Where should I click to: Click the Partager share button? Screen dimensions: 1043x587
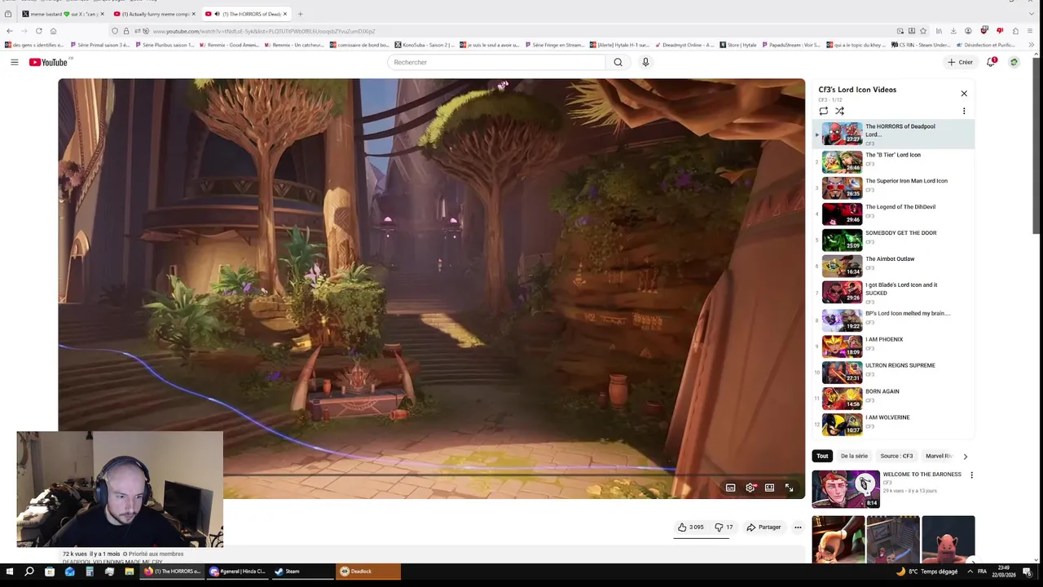coord(764,527)
